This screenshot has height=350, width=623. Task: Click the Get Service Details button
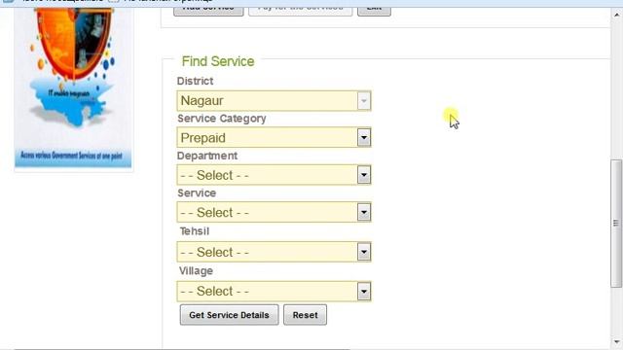pos(230,315)
